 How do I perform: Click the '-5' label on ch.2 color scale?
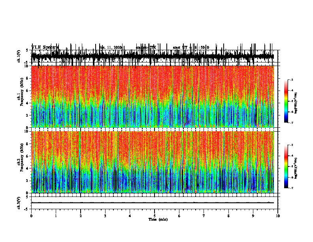coord(291,166)
